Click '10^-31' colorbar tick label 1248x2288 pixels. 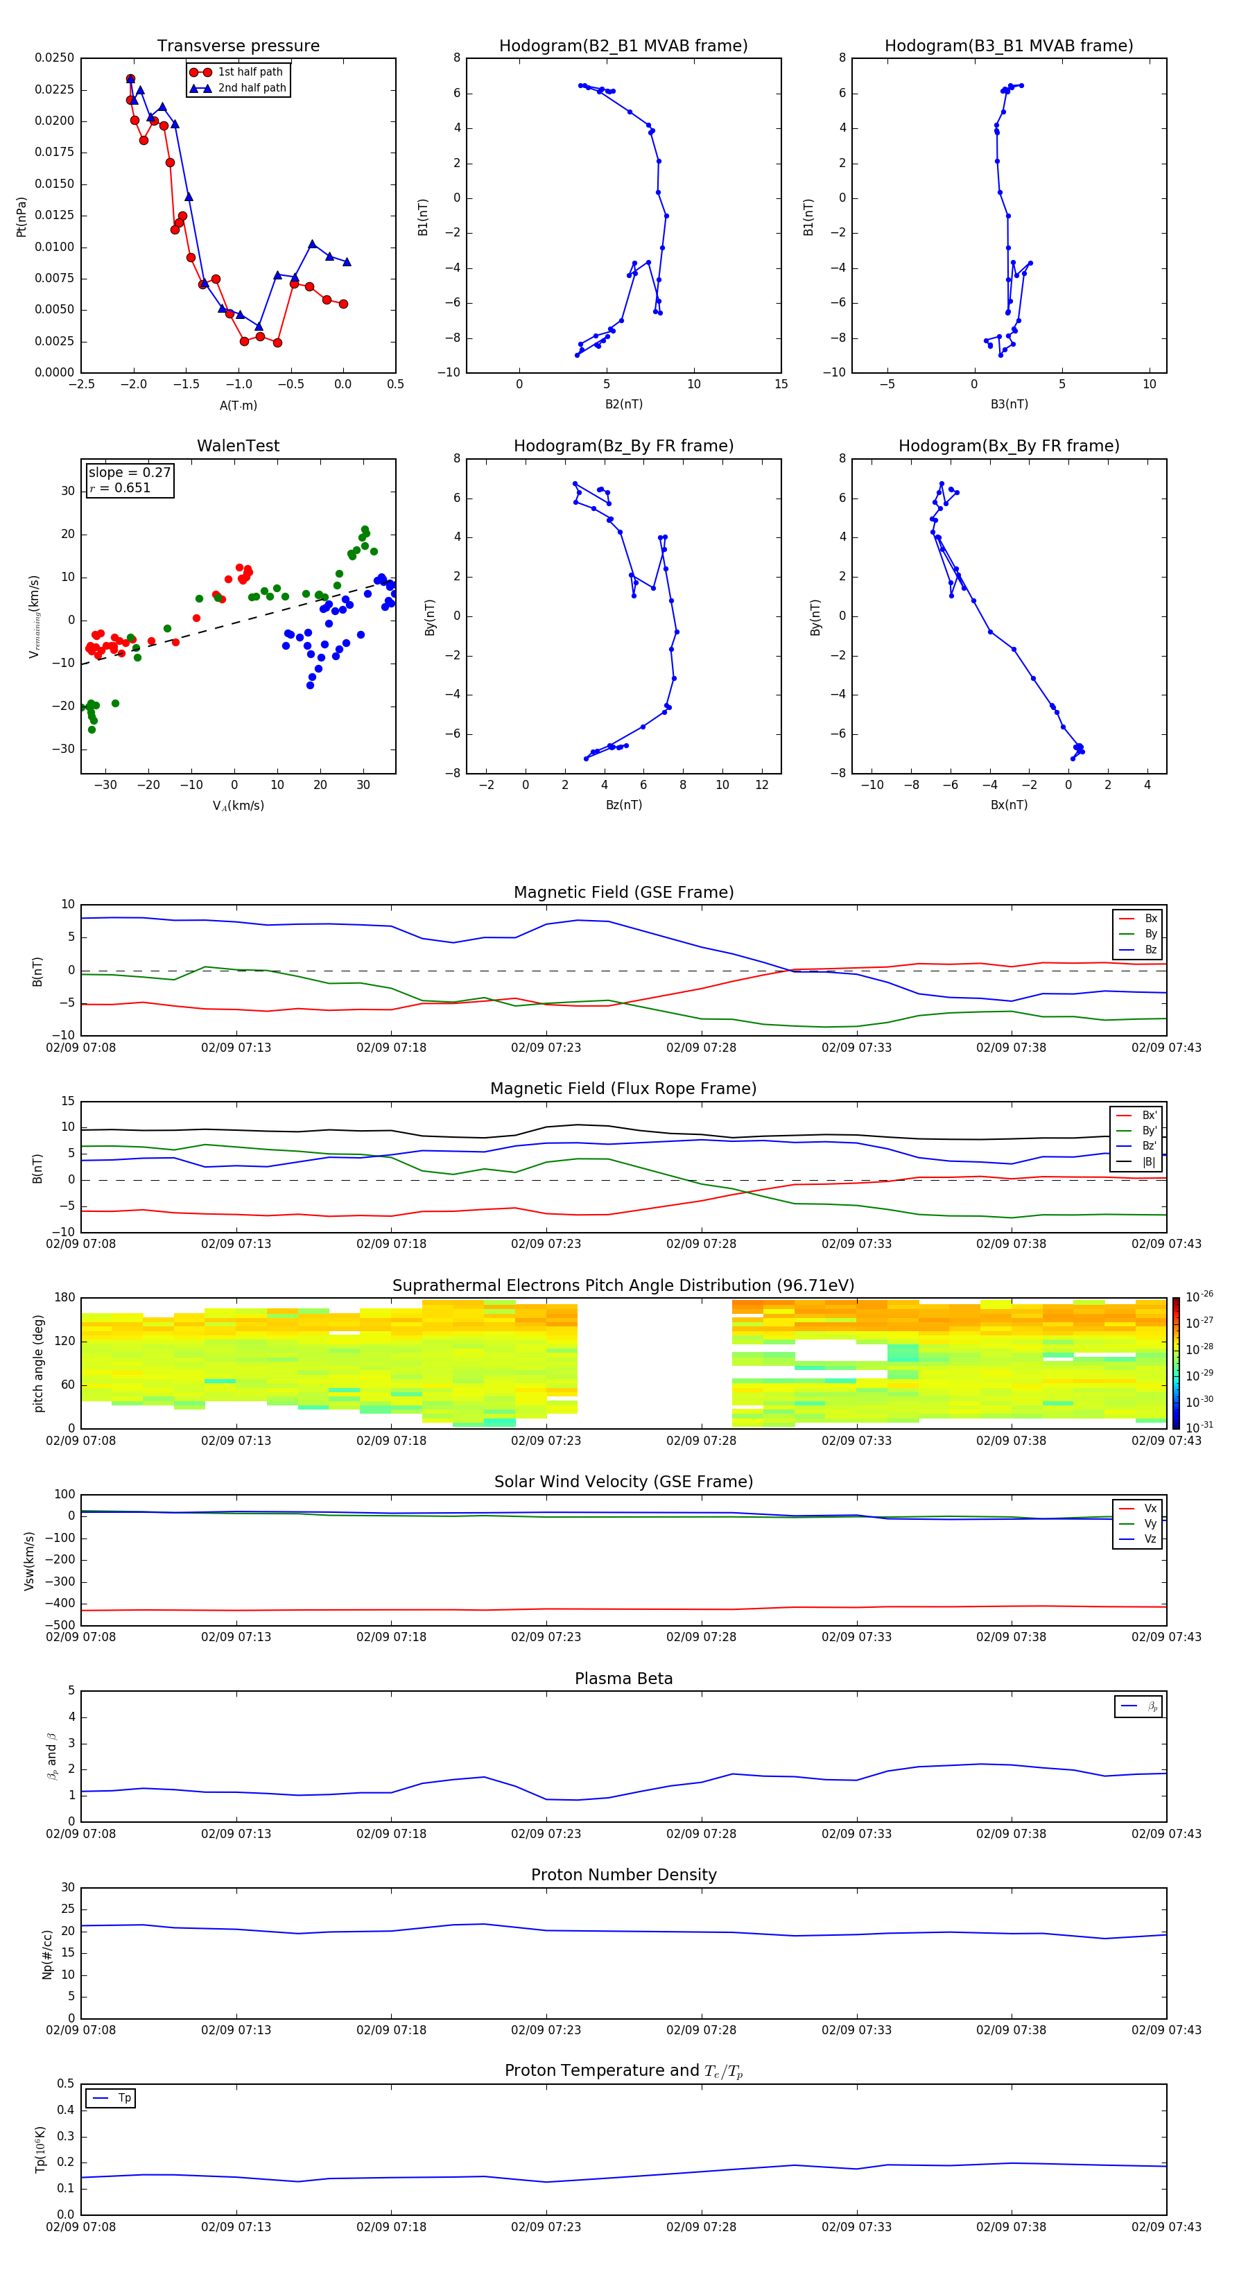click(1199, 1428)
